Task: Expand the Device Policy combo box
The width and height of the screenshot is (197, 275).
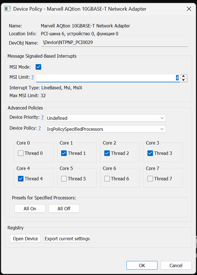Action: click(x=106, y=129)
